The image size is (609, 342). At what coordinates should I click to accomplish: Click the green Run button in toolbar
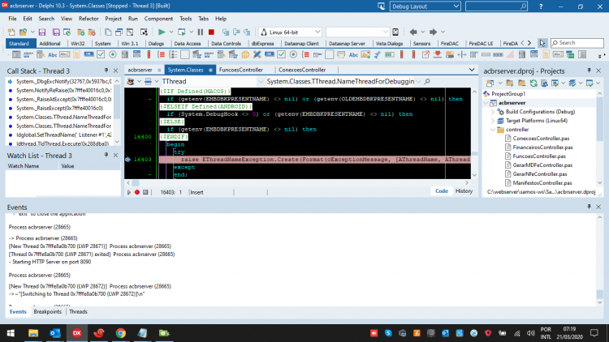[162, 32]
